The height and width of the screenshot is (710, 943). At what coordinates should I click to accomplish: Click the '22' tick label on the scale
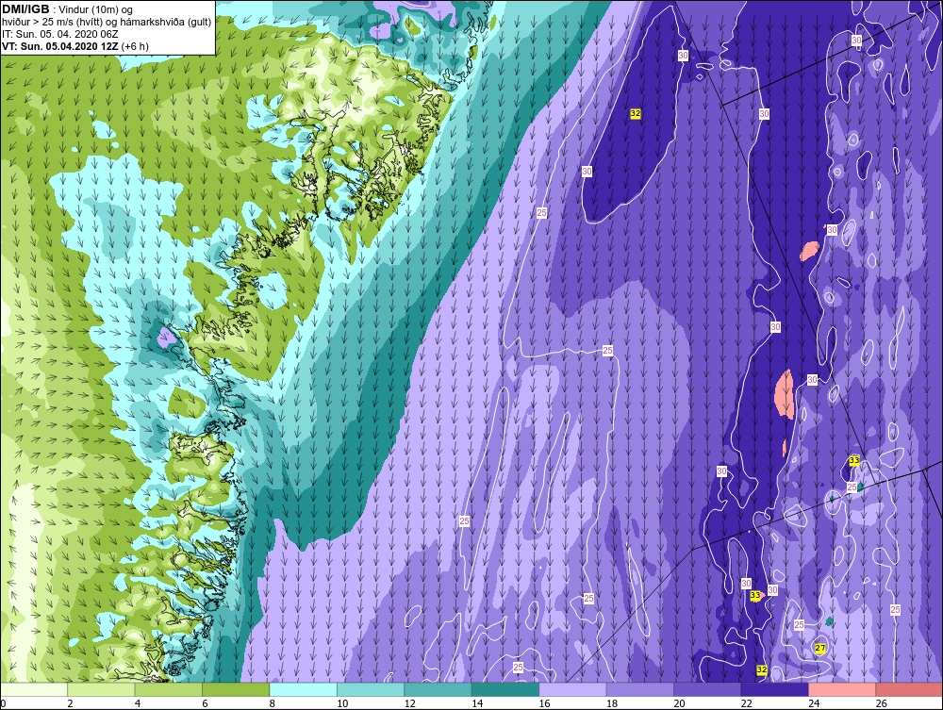tap(746, 703)
